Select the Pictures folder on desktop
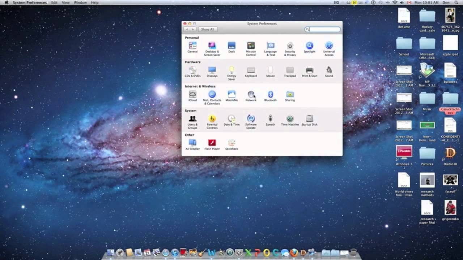Viewport: 463px width, 260px height. [x=427, y=156]
